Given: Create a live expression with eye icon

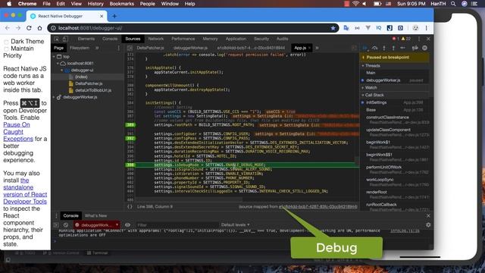Looking at the screenshot, I should pos(127,225).
